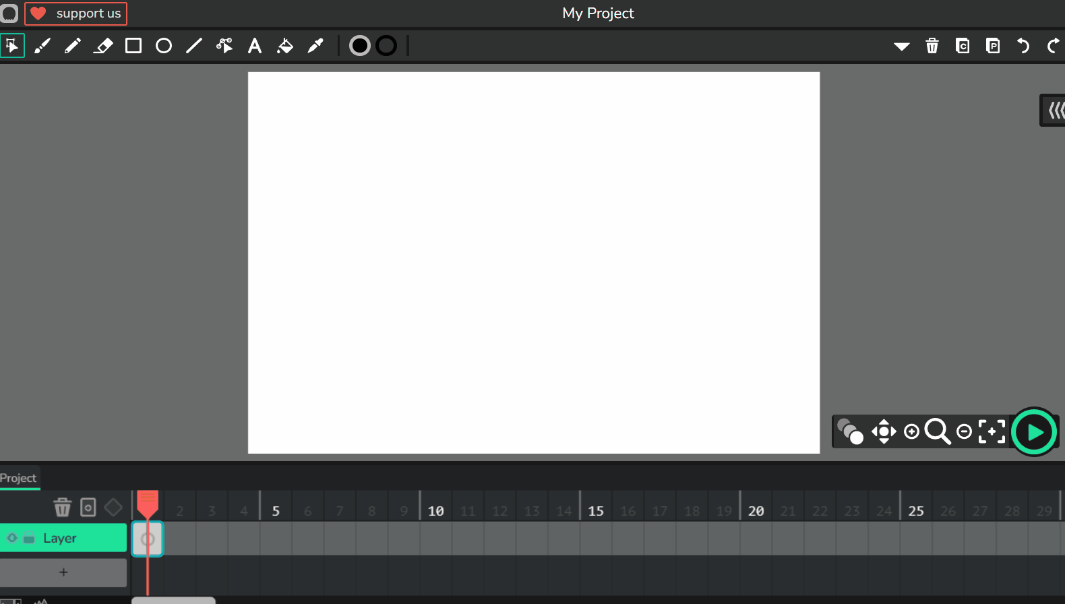The width and height of the screenshot is (1065, 604).
Task: Open the tool options dropdown arrow
Action: (901, 47)
